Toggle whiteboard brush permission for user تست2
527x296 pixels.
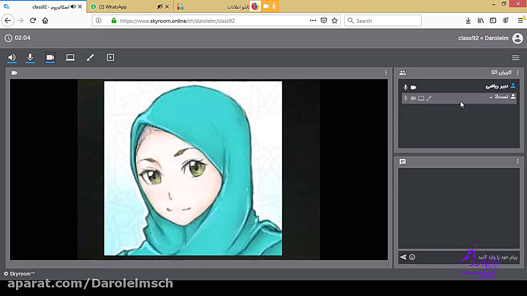(429, 98)
